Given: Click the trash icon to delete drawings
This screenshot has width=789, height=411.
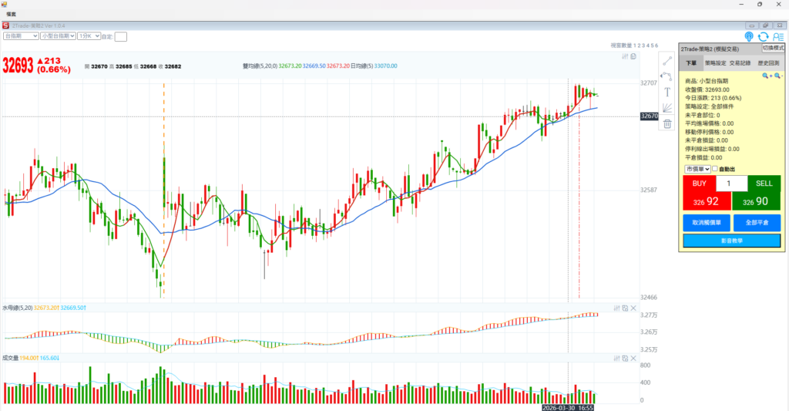Looking at the screenshot, I should pyautogui.click(x=667, y=123).
